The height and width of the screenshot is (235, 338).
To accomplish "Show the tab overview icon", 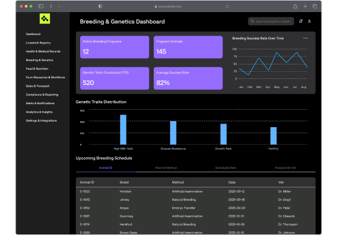I will pos(315,6).
